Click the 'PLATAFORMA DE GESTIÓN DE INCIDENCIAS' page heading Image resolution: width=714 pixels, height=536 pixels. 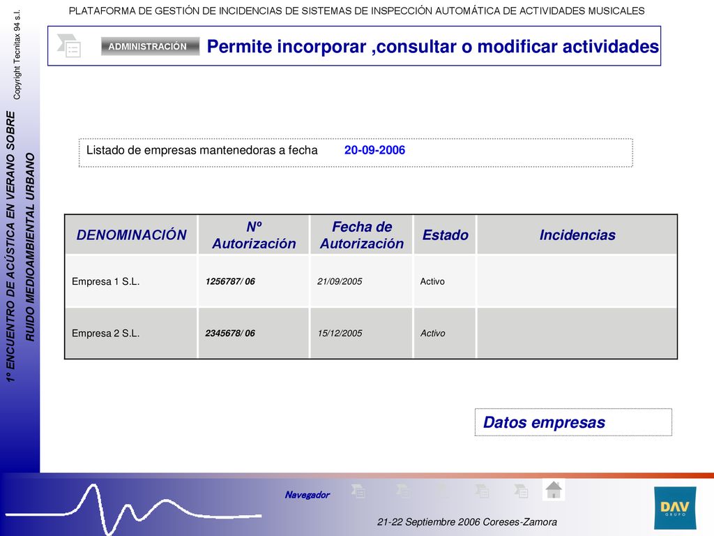coord(356,10)
